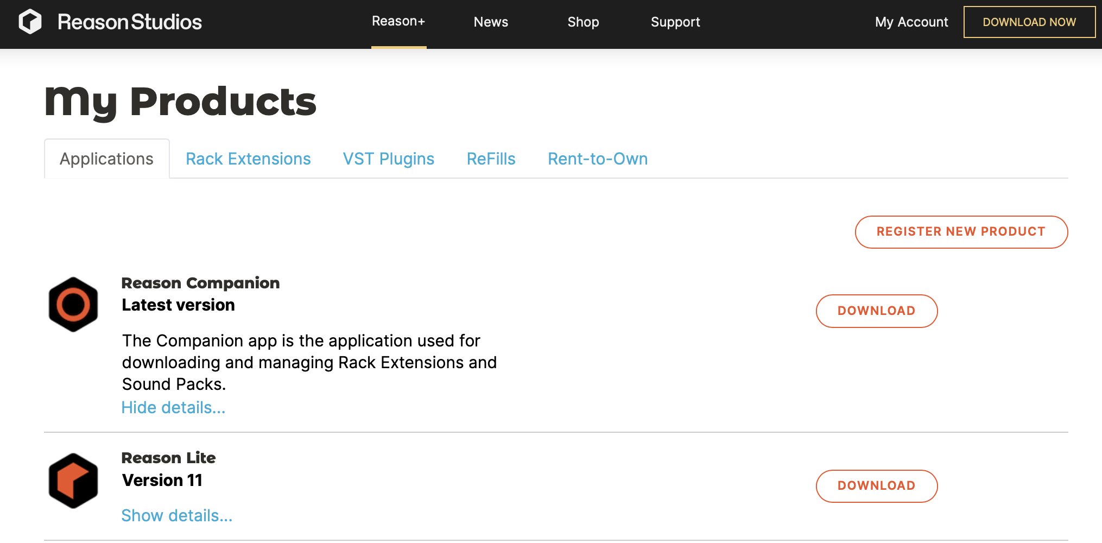Click the Reason Companion product title

(x=200, y=283)
